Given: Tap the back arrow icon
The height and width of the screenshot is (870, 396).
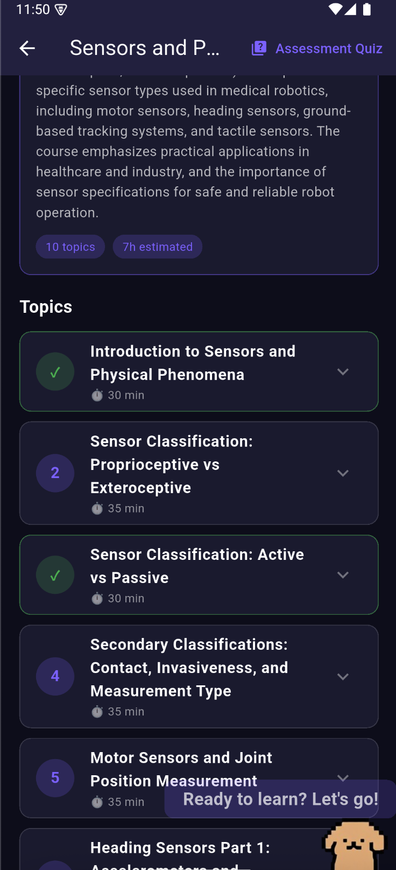Looking at the screenshot, I should [x=27, y=48].
